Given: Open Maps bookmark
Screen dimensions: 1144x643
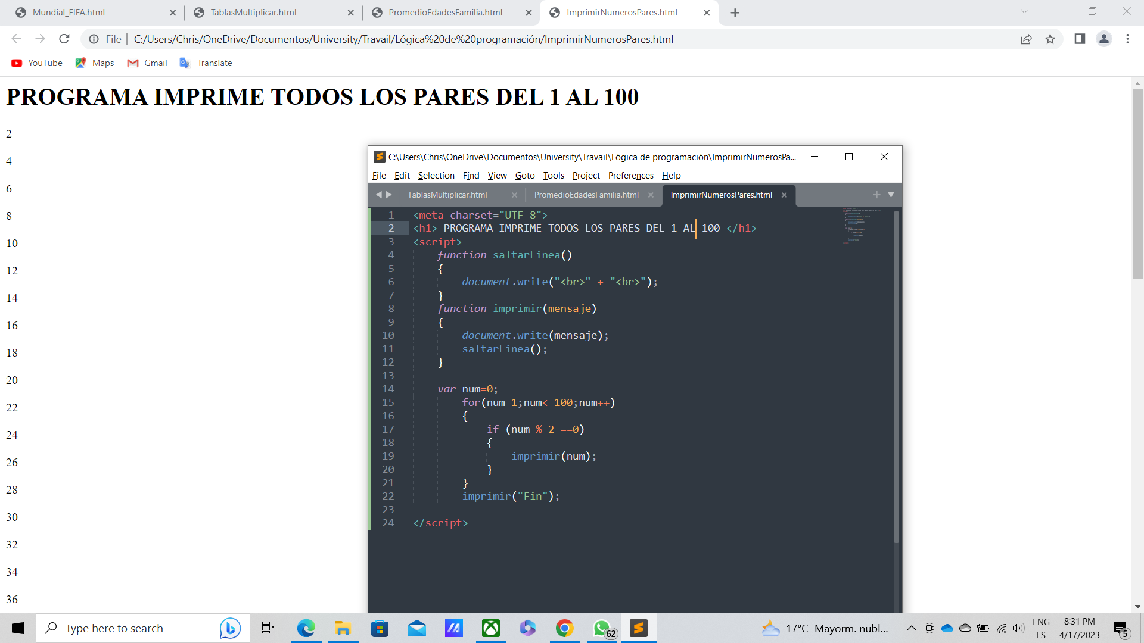Looking at the screenshot, I should point(95,63).
